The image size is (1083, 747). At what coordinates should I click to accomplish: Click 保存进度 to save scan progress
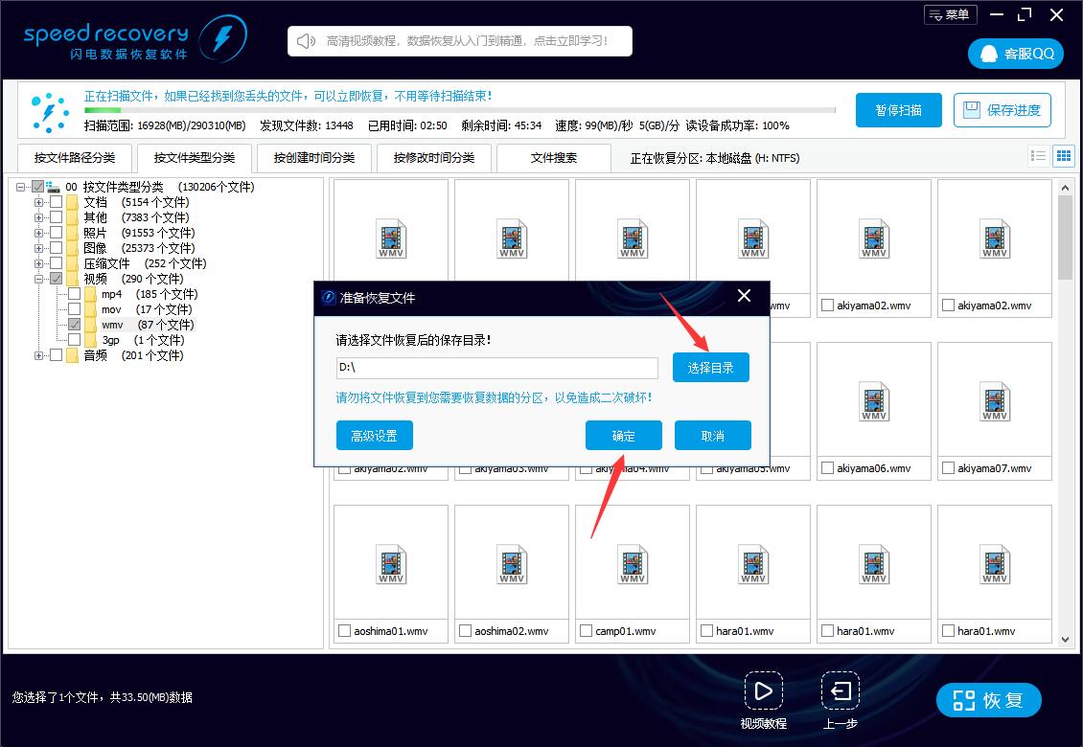coord(1002,110)
